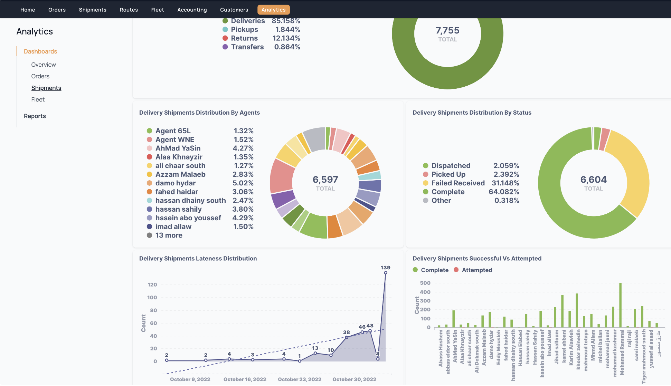Toggle the Returns legend dot

(225, 38)
